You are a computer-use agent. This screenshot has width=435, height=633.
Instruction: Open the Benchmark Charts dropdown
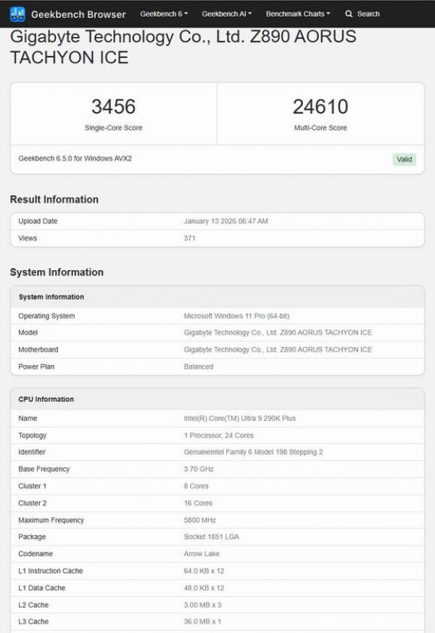[297, 14]
